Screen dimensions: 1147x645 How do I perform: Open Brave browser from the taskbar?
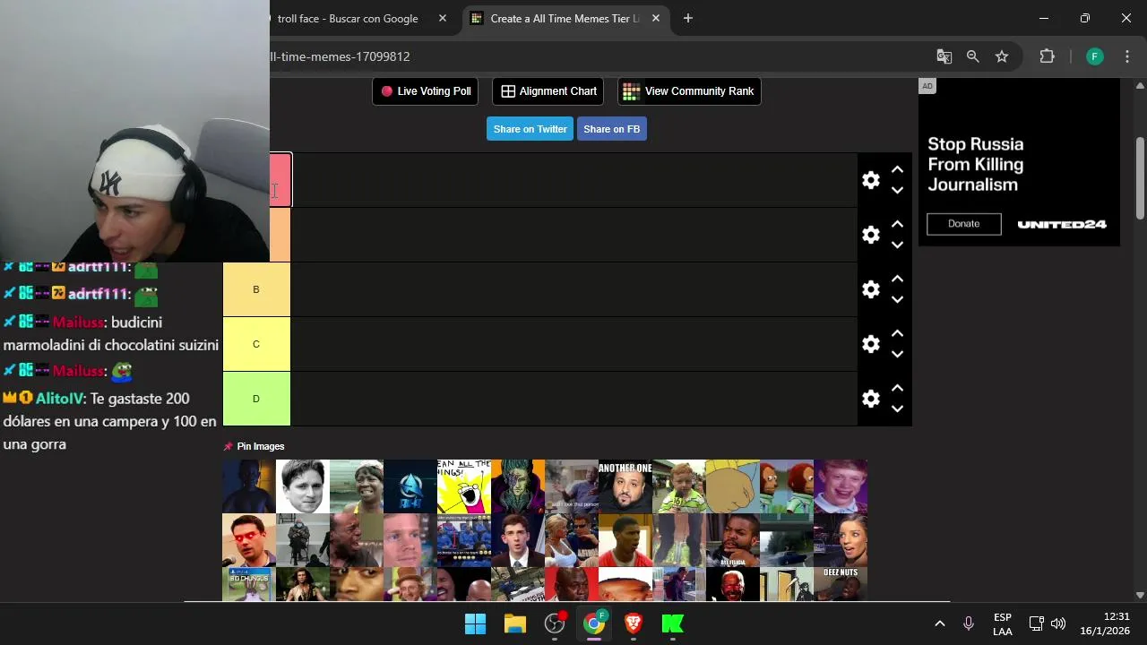pyautogui.click(x=634, y=623)
